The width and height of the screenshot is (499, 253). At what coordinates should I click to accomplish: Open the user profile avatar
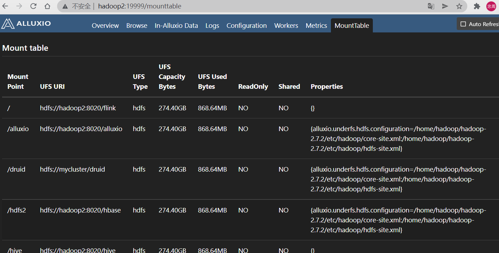tap(491, 6)
